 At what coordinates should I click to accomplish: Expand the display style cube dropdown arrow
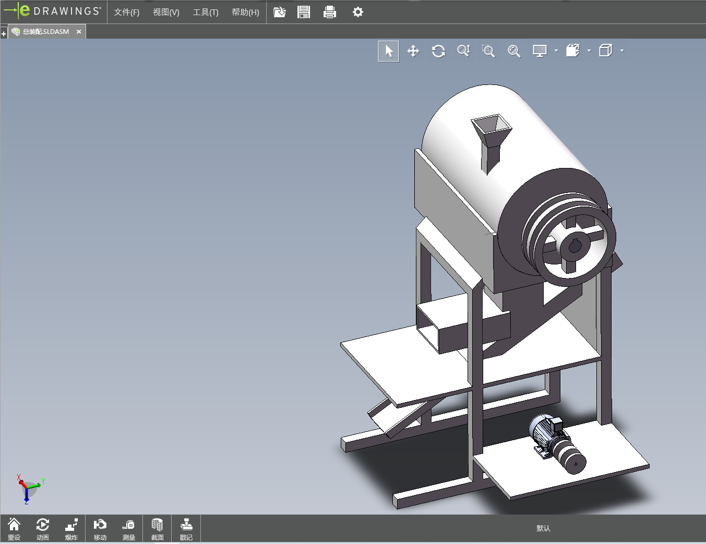[622, 51]
